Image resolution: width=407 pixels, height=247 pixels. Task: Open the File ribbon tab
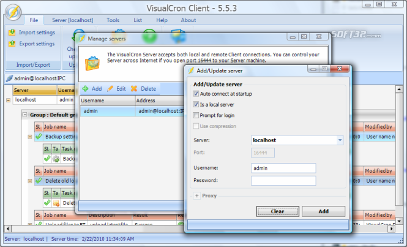34,20
